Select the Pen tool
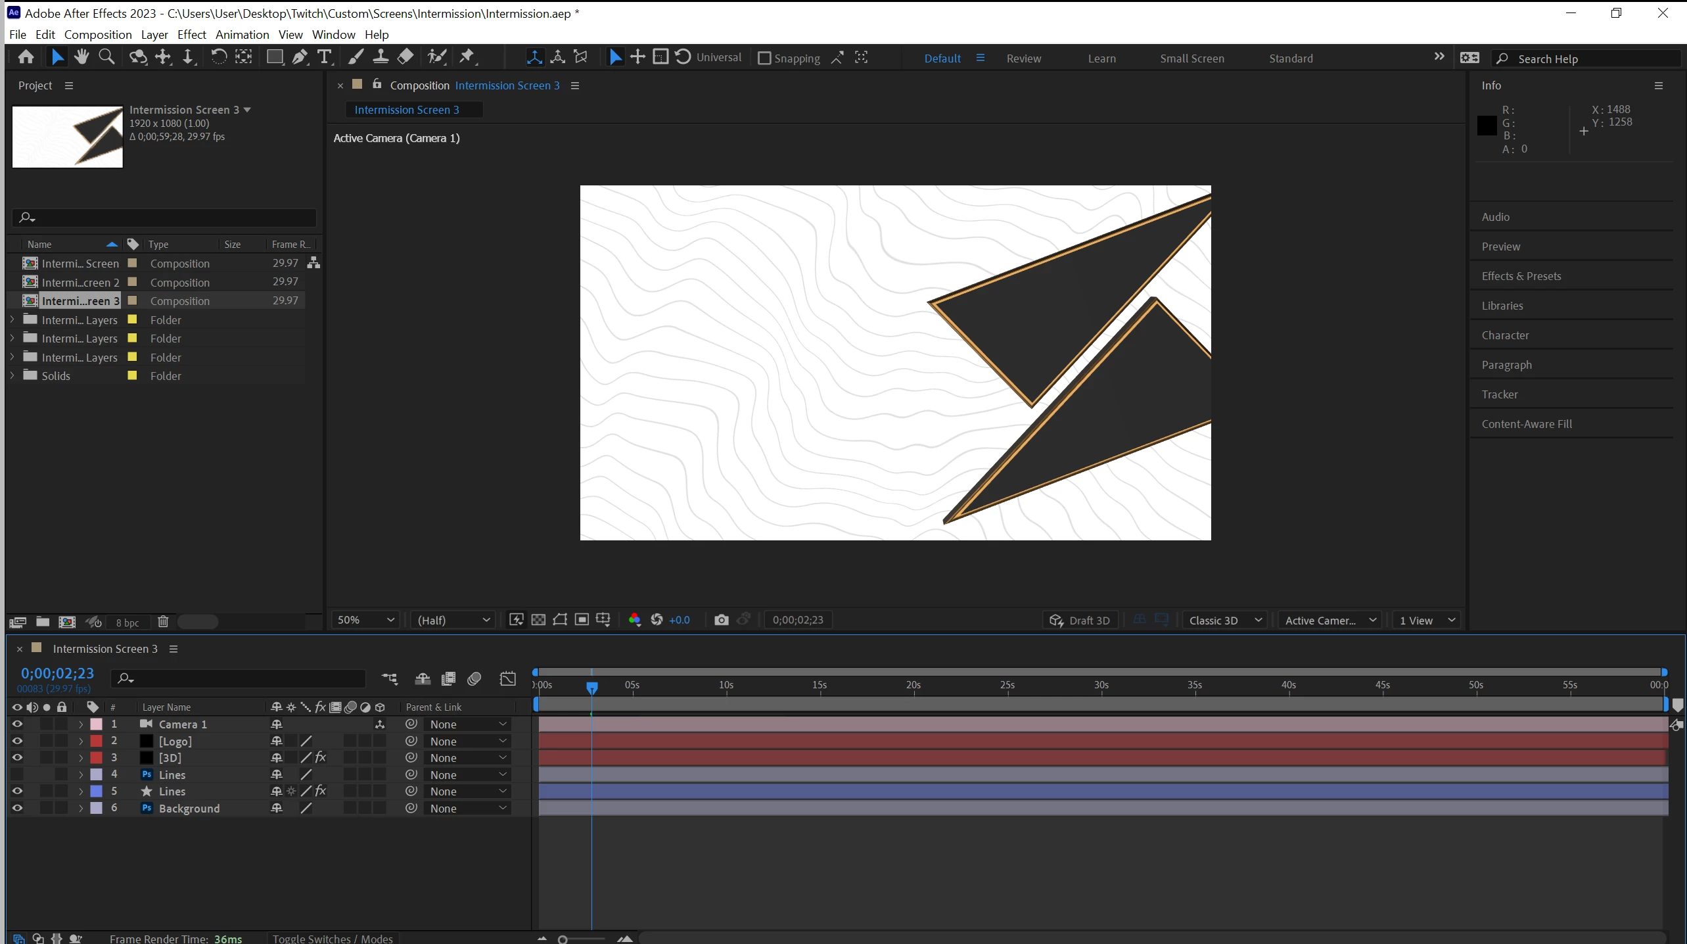Image resolution: width=1687 pixels, height=944 pixels. [x=300, y=57]
